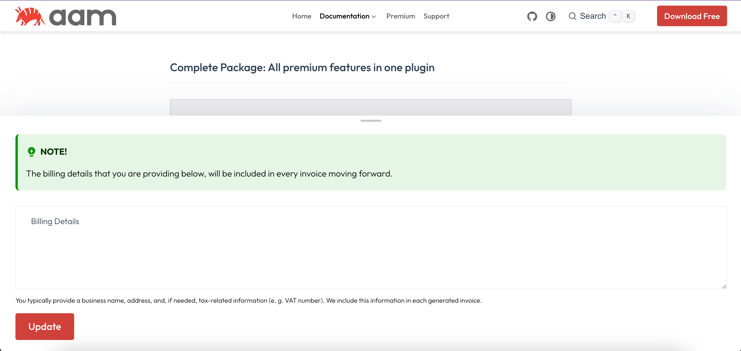
Task: Click the caret shortcut key badge
Action: point(615,16)
